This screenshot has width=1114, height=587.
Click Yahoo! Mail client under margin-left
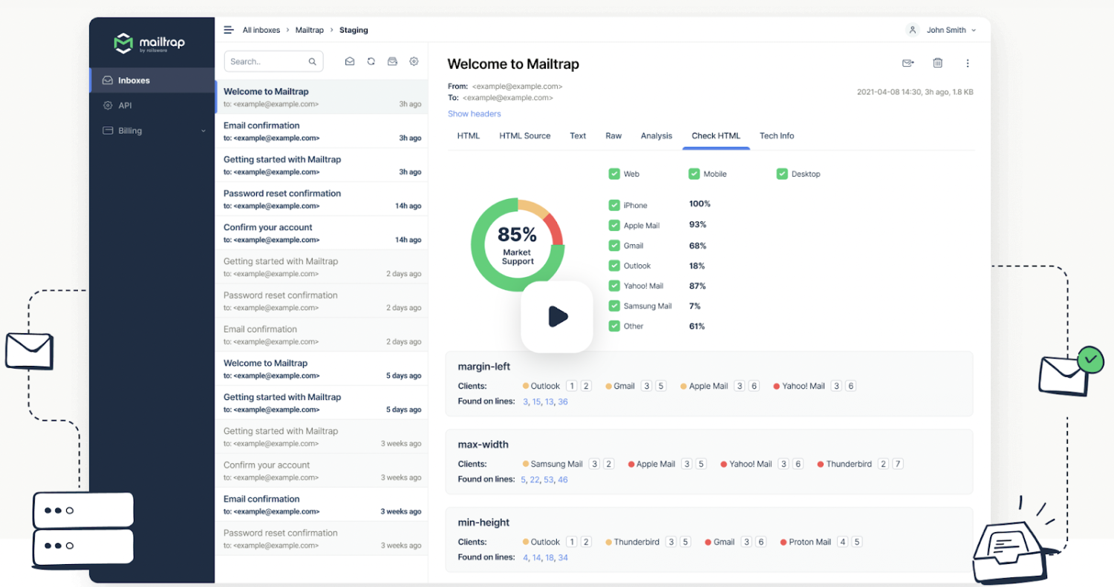(x=803, y=386)
